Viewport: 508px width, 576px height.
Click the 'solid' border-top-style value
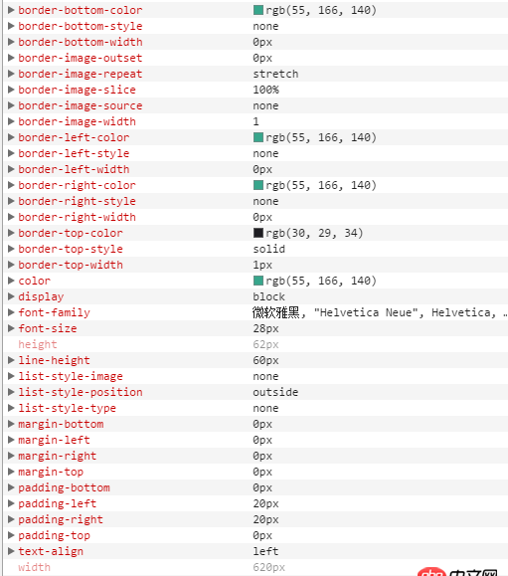point(269,249)
